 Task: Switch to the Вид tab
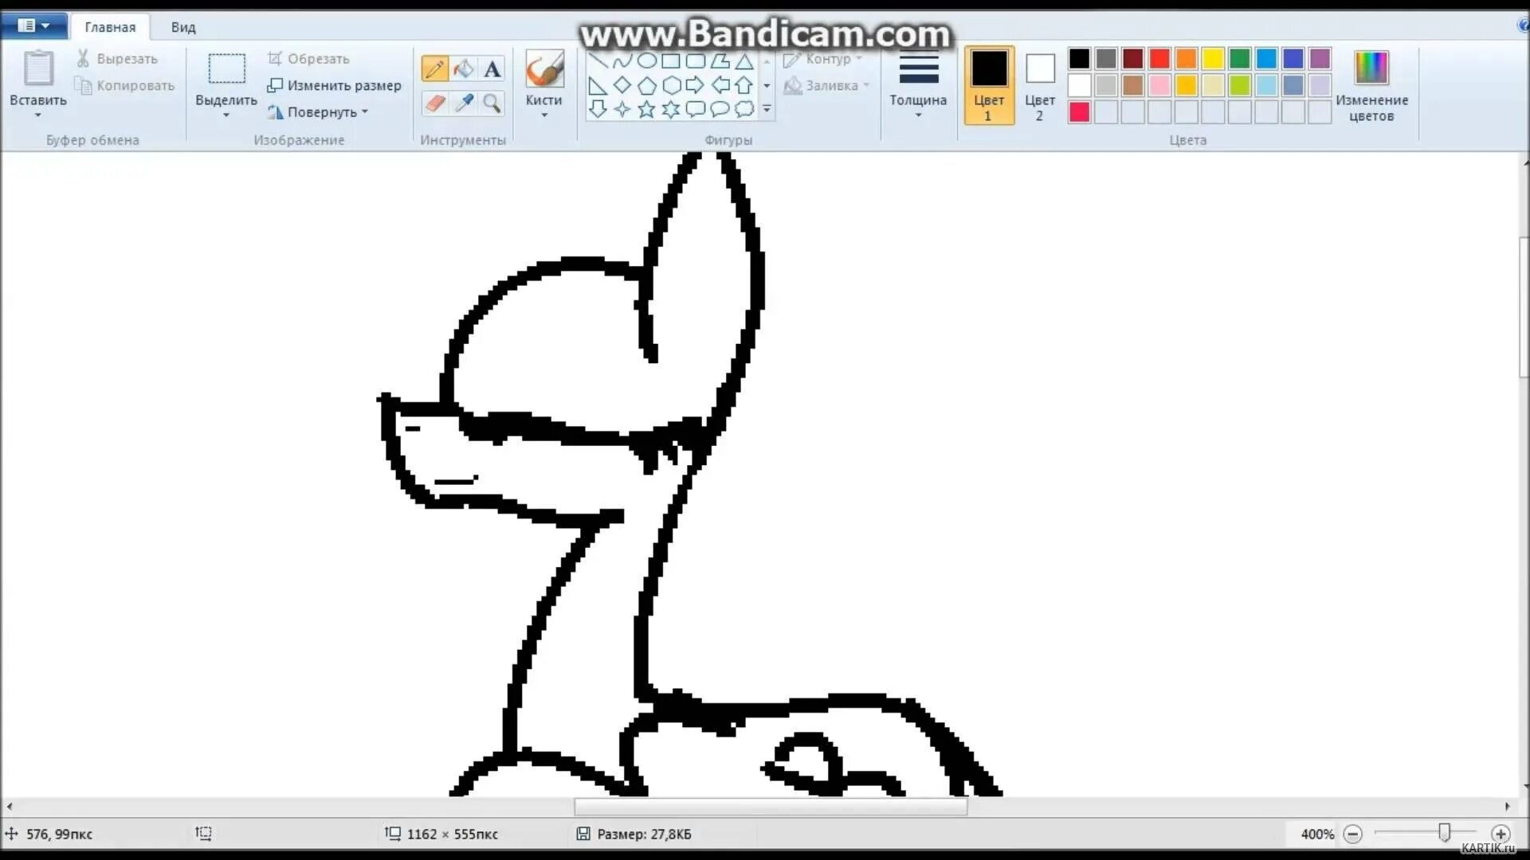tap(182, 27)
